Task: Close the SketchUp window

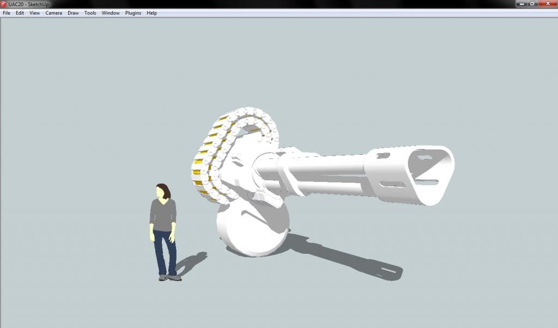Action: point(547,4)
